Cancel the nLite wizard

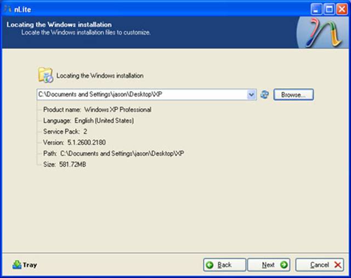coord(319,265)
